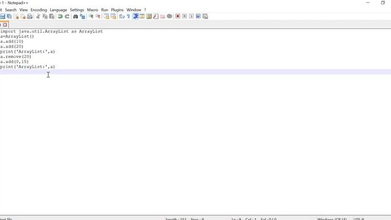Redo the last undone edit
391x220 pixels.
67,16
